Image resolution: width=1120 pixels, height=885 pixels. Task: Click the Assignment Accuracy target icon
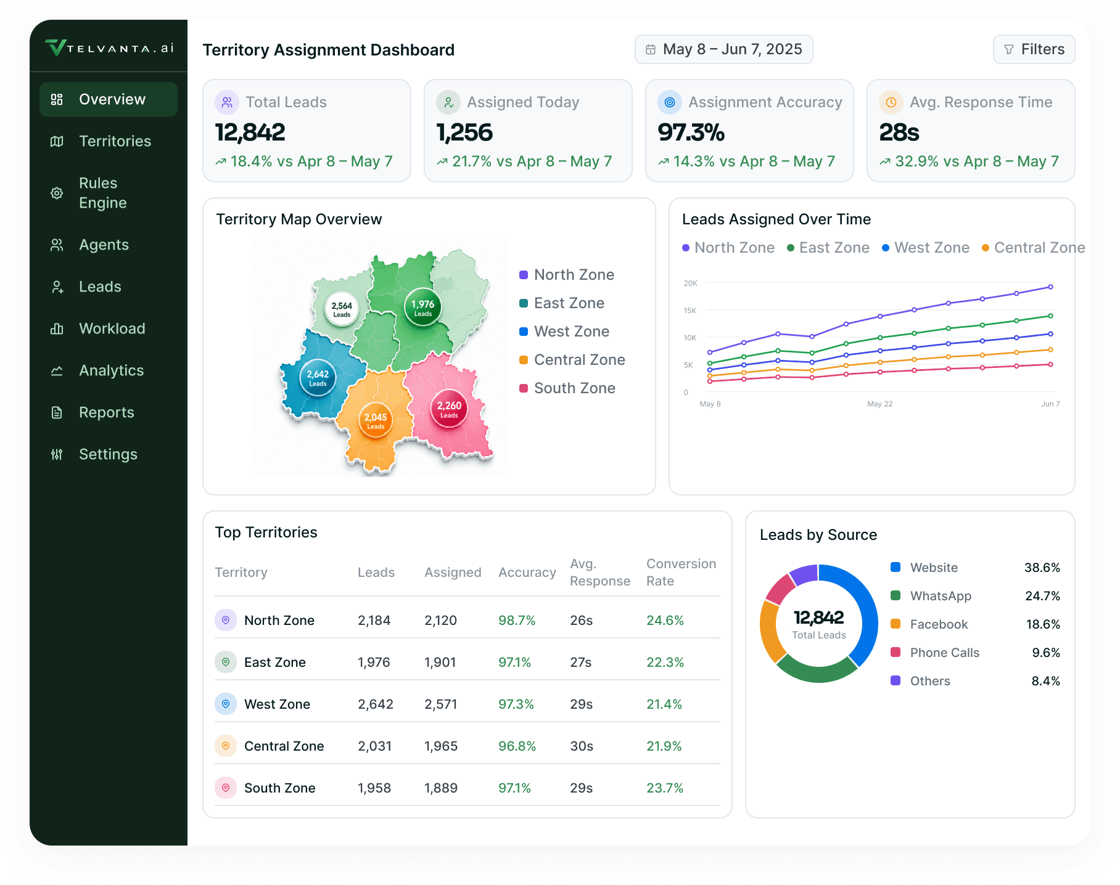click(670, 102)
